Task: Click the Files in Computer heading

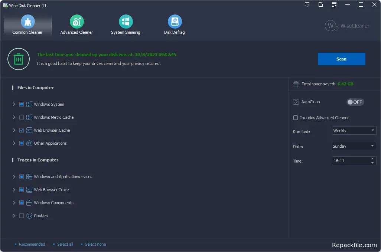Action: (36, 88)
